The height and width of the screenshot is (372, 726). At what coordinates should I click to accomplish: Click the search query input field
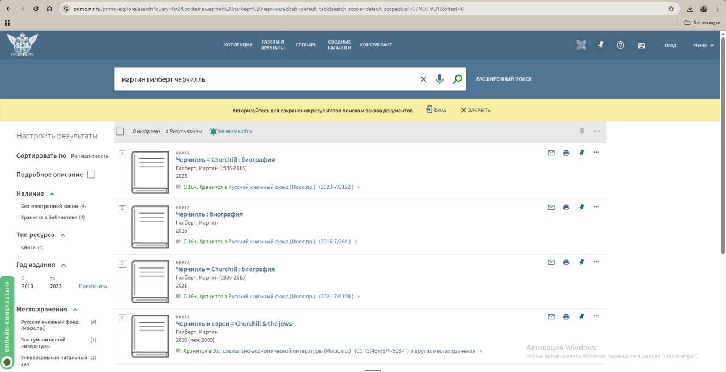coord(267,79)
